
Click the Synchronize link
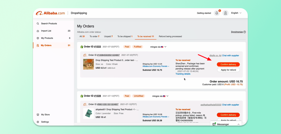pos(237,32)
